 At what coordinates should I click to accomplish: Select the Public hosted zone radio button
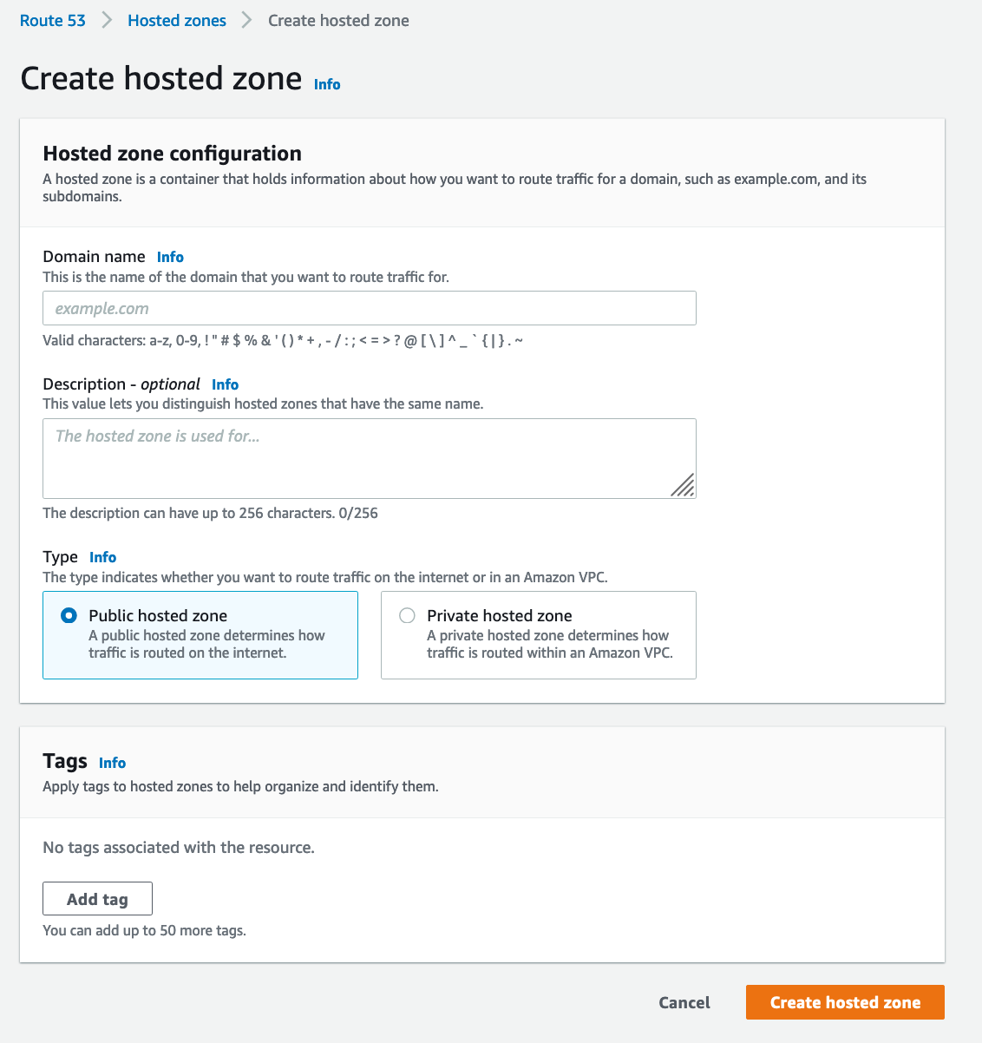(x=69, y=615)
